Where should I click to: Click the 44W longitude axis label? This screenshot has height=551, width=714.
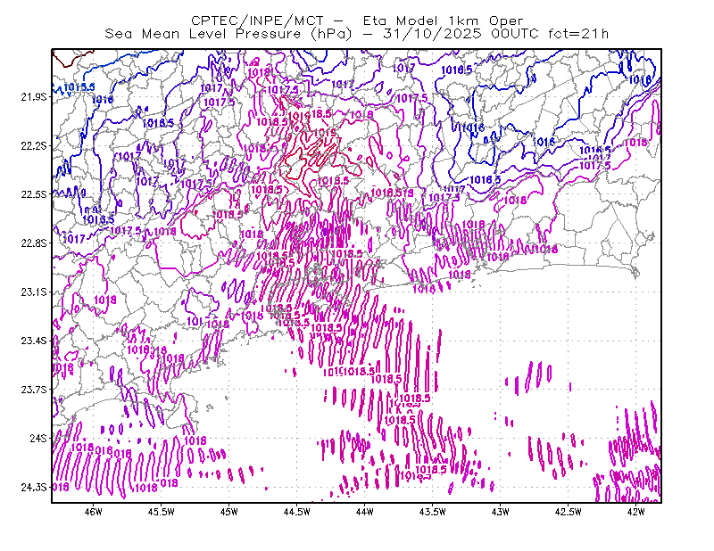click(x=365, y=512)
